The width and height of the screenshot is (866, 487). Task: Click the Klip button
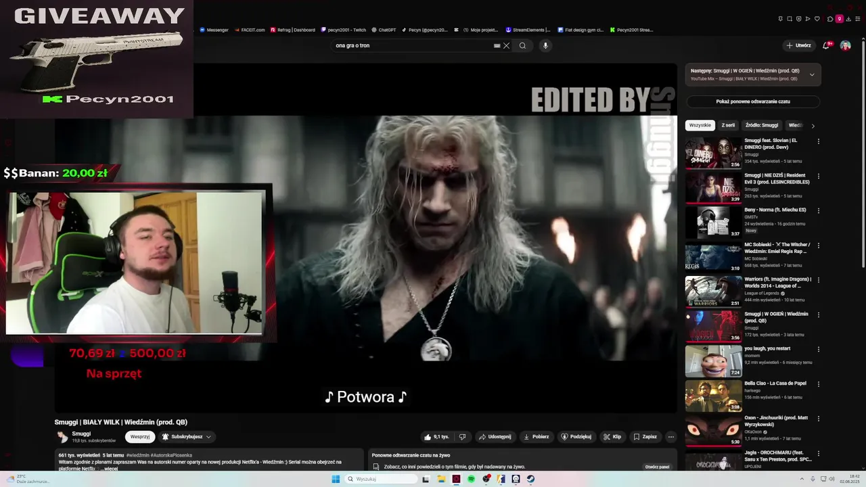tap(612, 437)
